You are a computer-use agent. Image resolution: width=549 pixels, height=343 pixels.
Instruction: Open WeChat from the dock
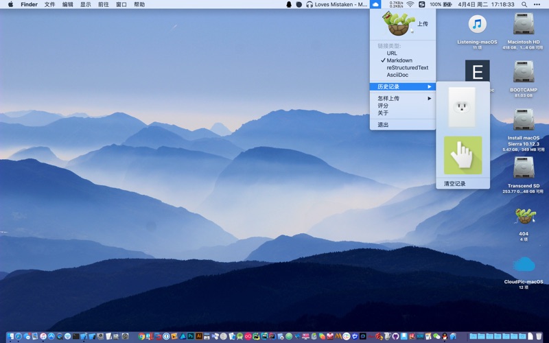coord(436,336)
